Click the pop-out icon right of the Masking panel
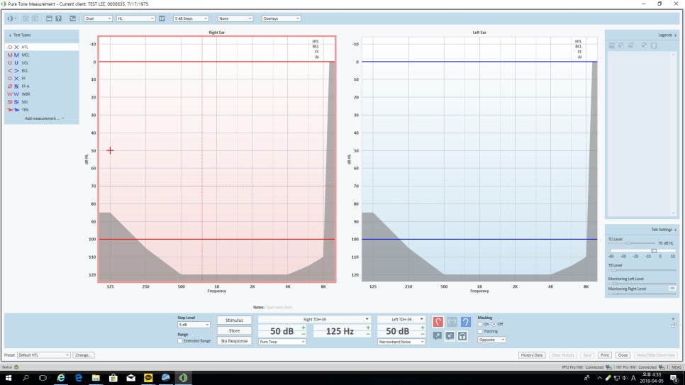Image resolution: width=685 pixels, height=385 pixels. (x=674, y=325)
